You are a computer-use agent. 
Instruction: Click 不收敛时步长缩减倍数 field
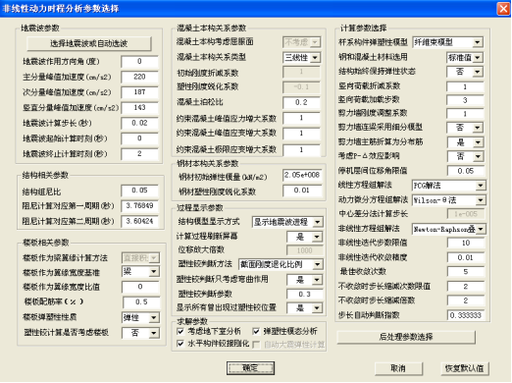pos(466,301)
